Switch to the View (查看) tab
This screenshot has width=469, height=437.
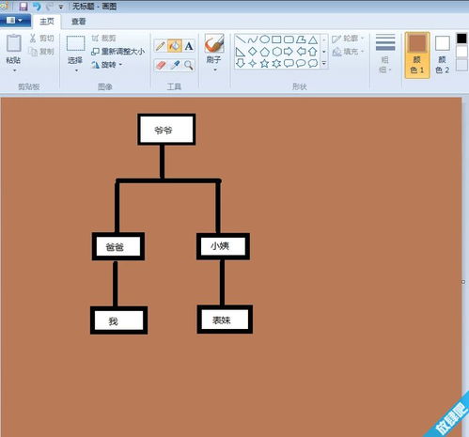click(x=78, y=22)
